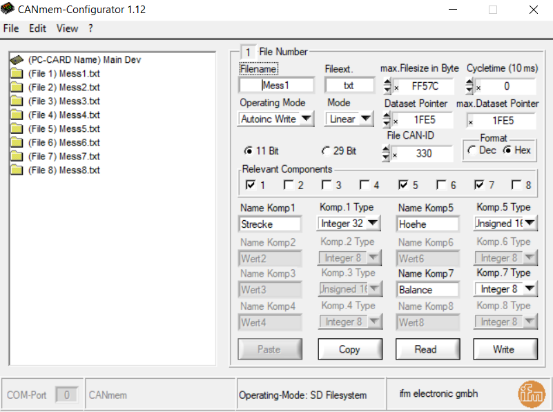Click status text ifm electronic gmbh
553x412 pixels.
tap(438, 393)
